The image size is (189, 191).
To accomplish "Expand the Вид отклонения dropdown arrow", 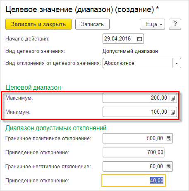I will [177, 63].
